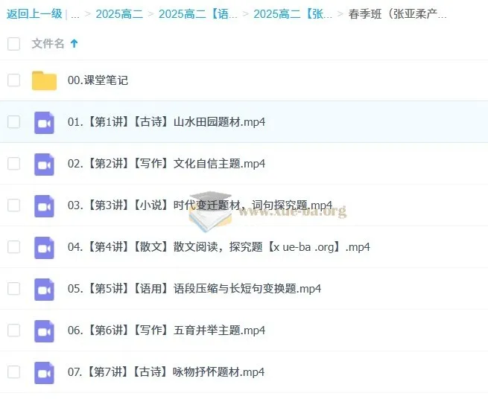The height and width of the screenshot is (399, 488).
Task: Click 返回上一级 link
Action: 34,14
